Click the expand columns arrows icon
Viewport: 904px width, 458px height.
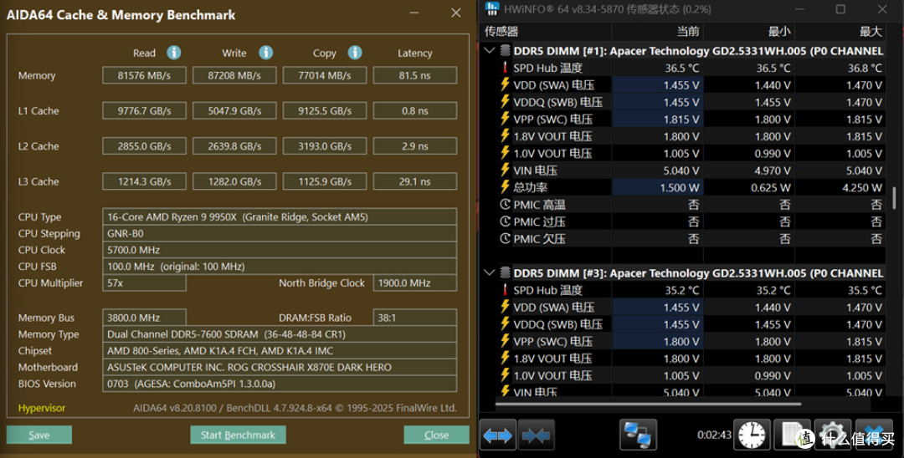coord(498,435)
